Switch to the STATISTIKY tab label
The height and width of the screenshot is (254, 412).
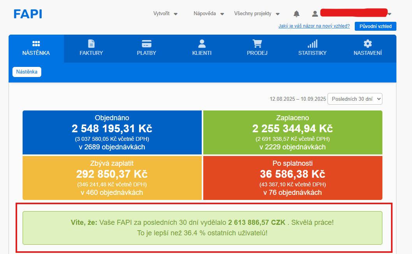(312, 53)
